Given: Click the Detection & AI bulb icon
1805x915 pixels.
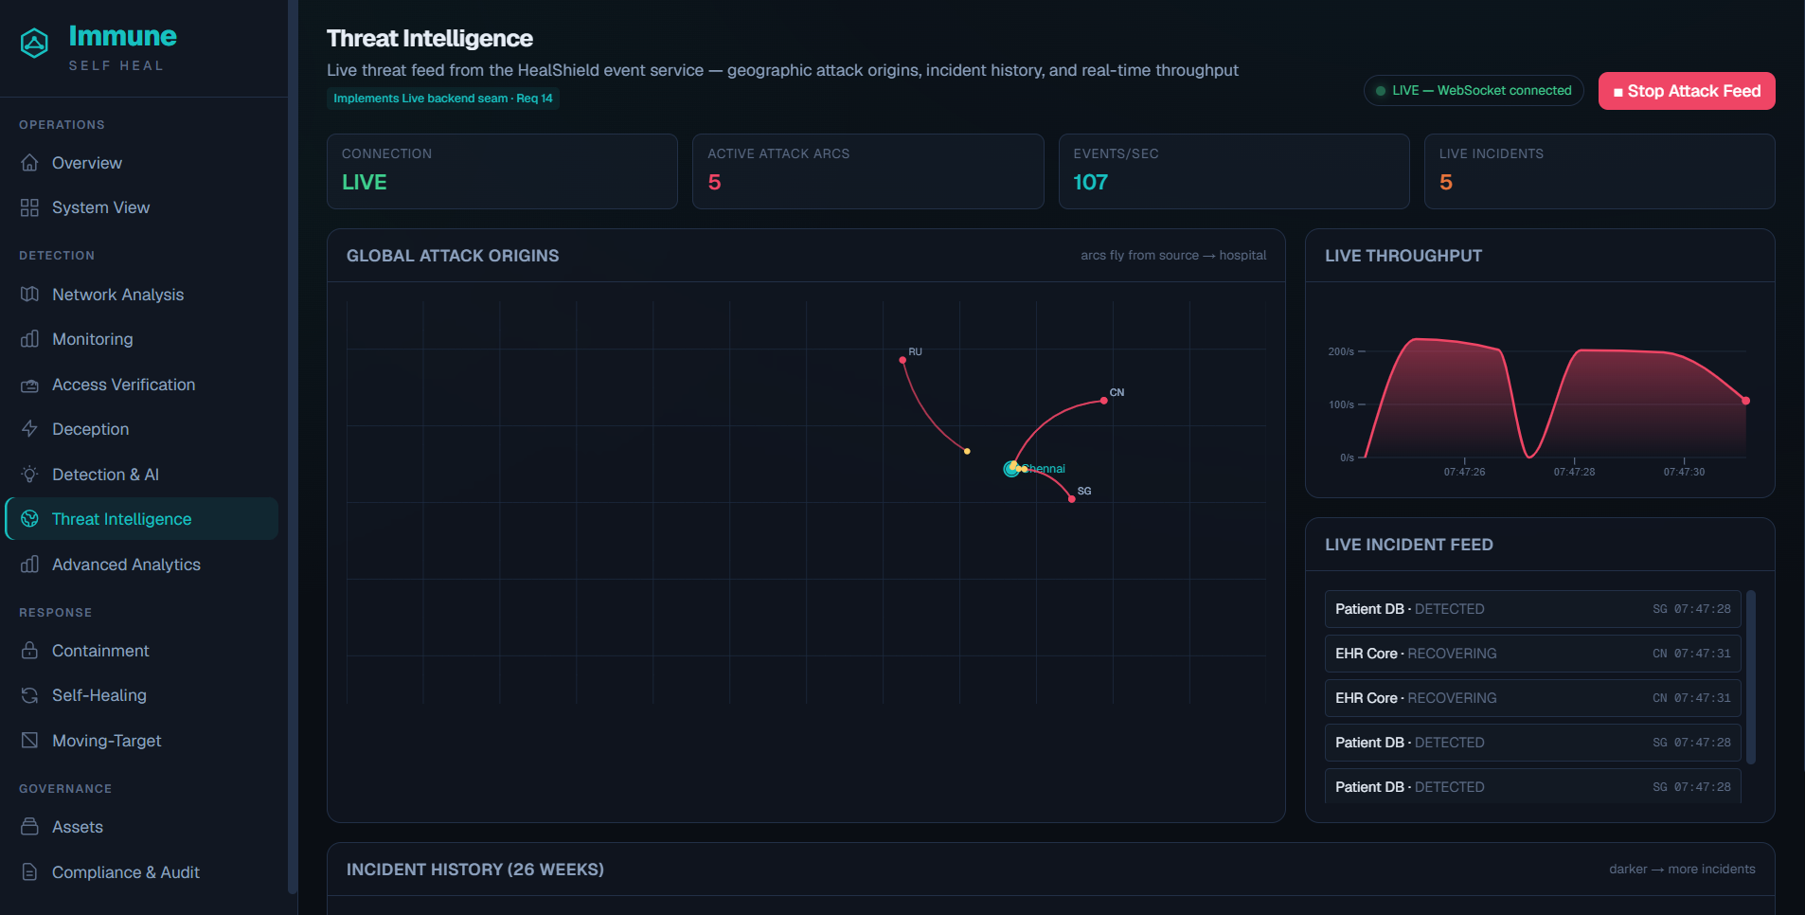Looking at the screenshot, I should [29, 475].
